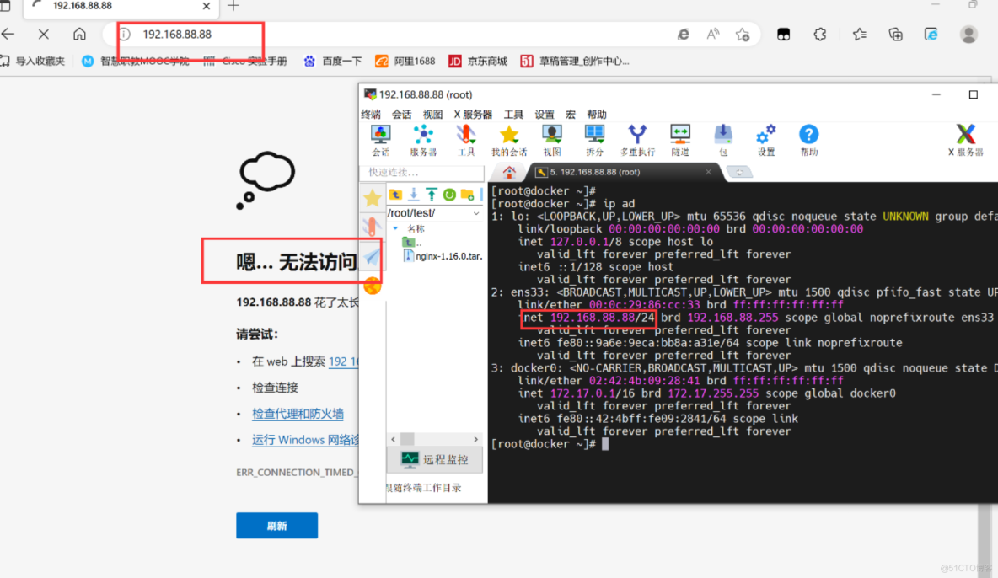Click the green SFTP refresh icon

click(x=449, y=195)
